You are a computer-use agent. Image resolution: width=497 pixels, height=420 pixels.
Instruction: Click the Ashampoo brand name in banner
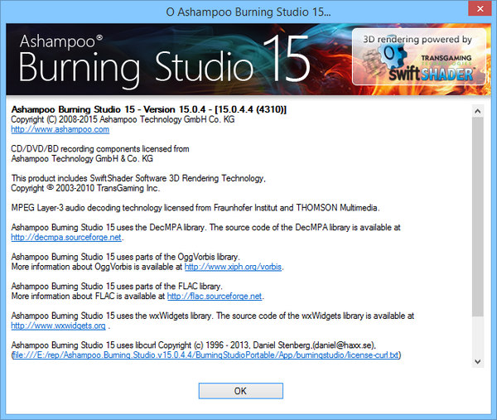pos(70,40)
